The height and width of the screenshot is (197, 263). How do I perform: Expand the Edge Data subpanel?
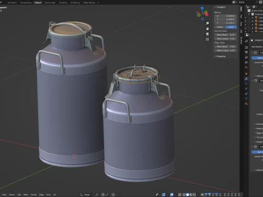point(255,133)
